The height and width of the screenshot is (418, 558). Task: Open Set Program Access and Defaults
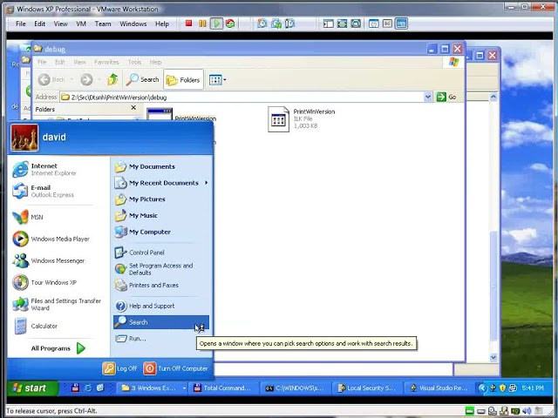click(x=161, y=269)
